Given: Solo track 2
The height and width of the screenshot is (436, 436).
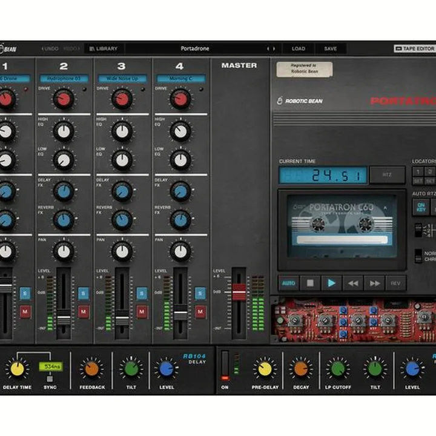Looking at the screenshot, I should click(x=84, y=293).
